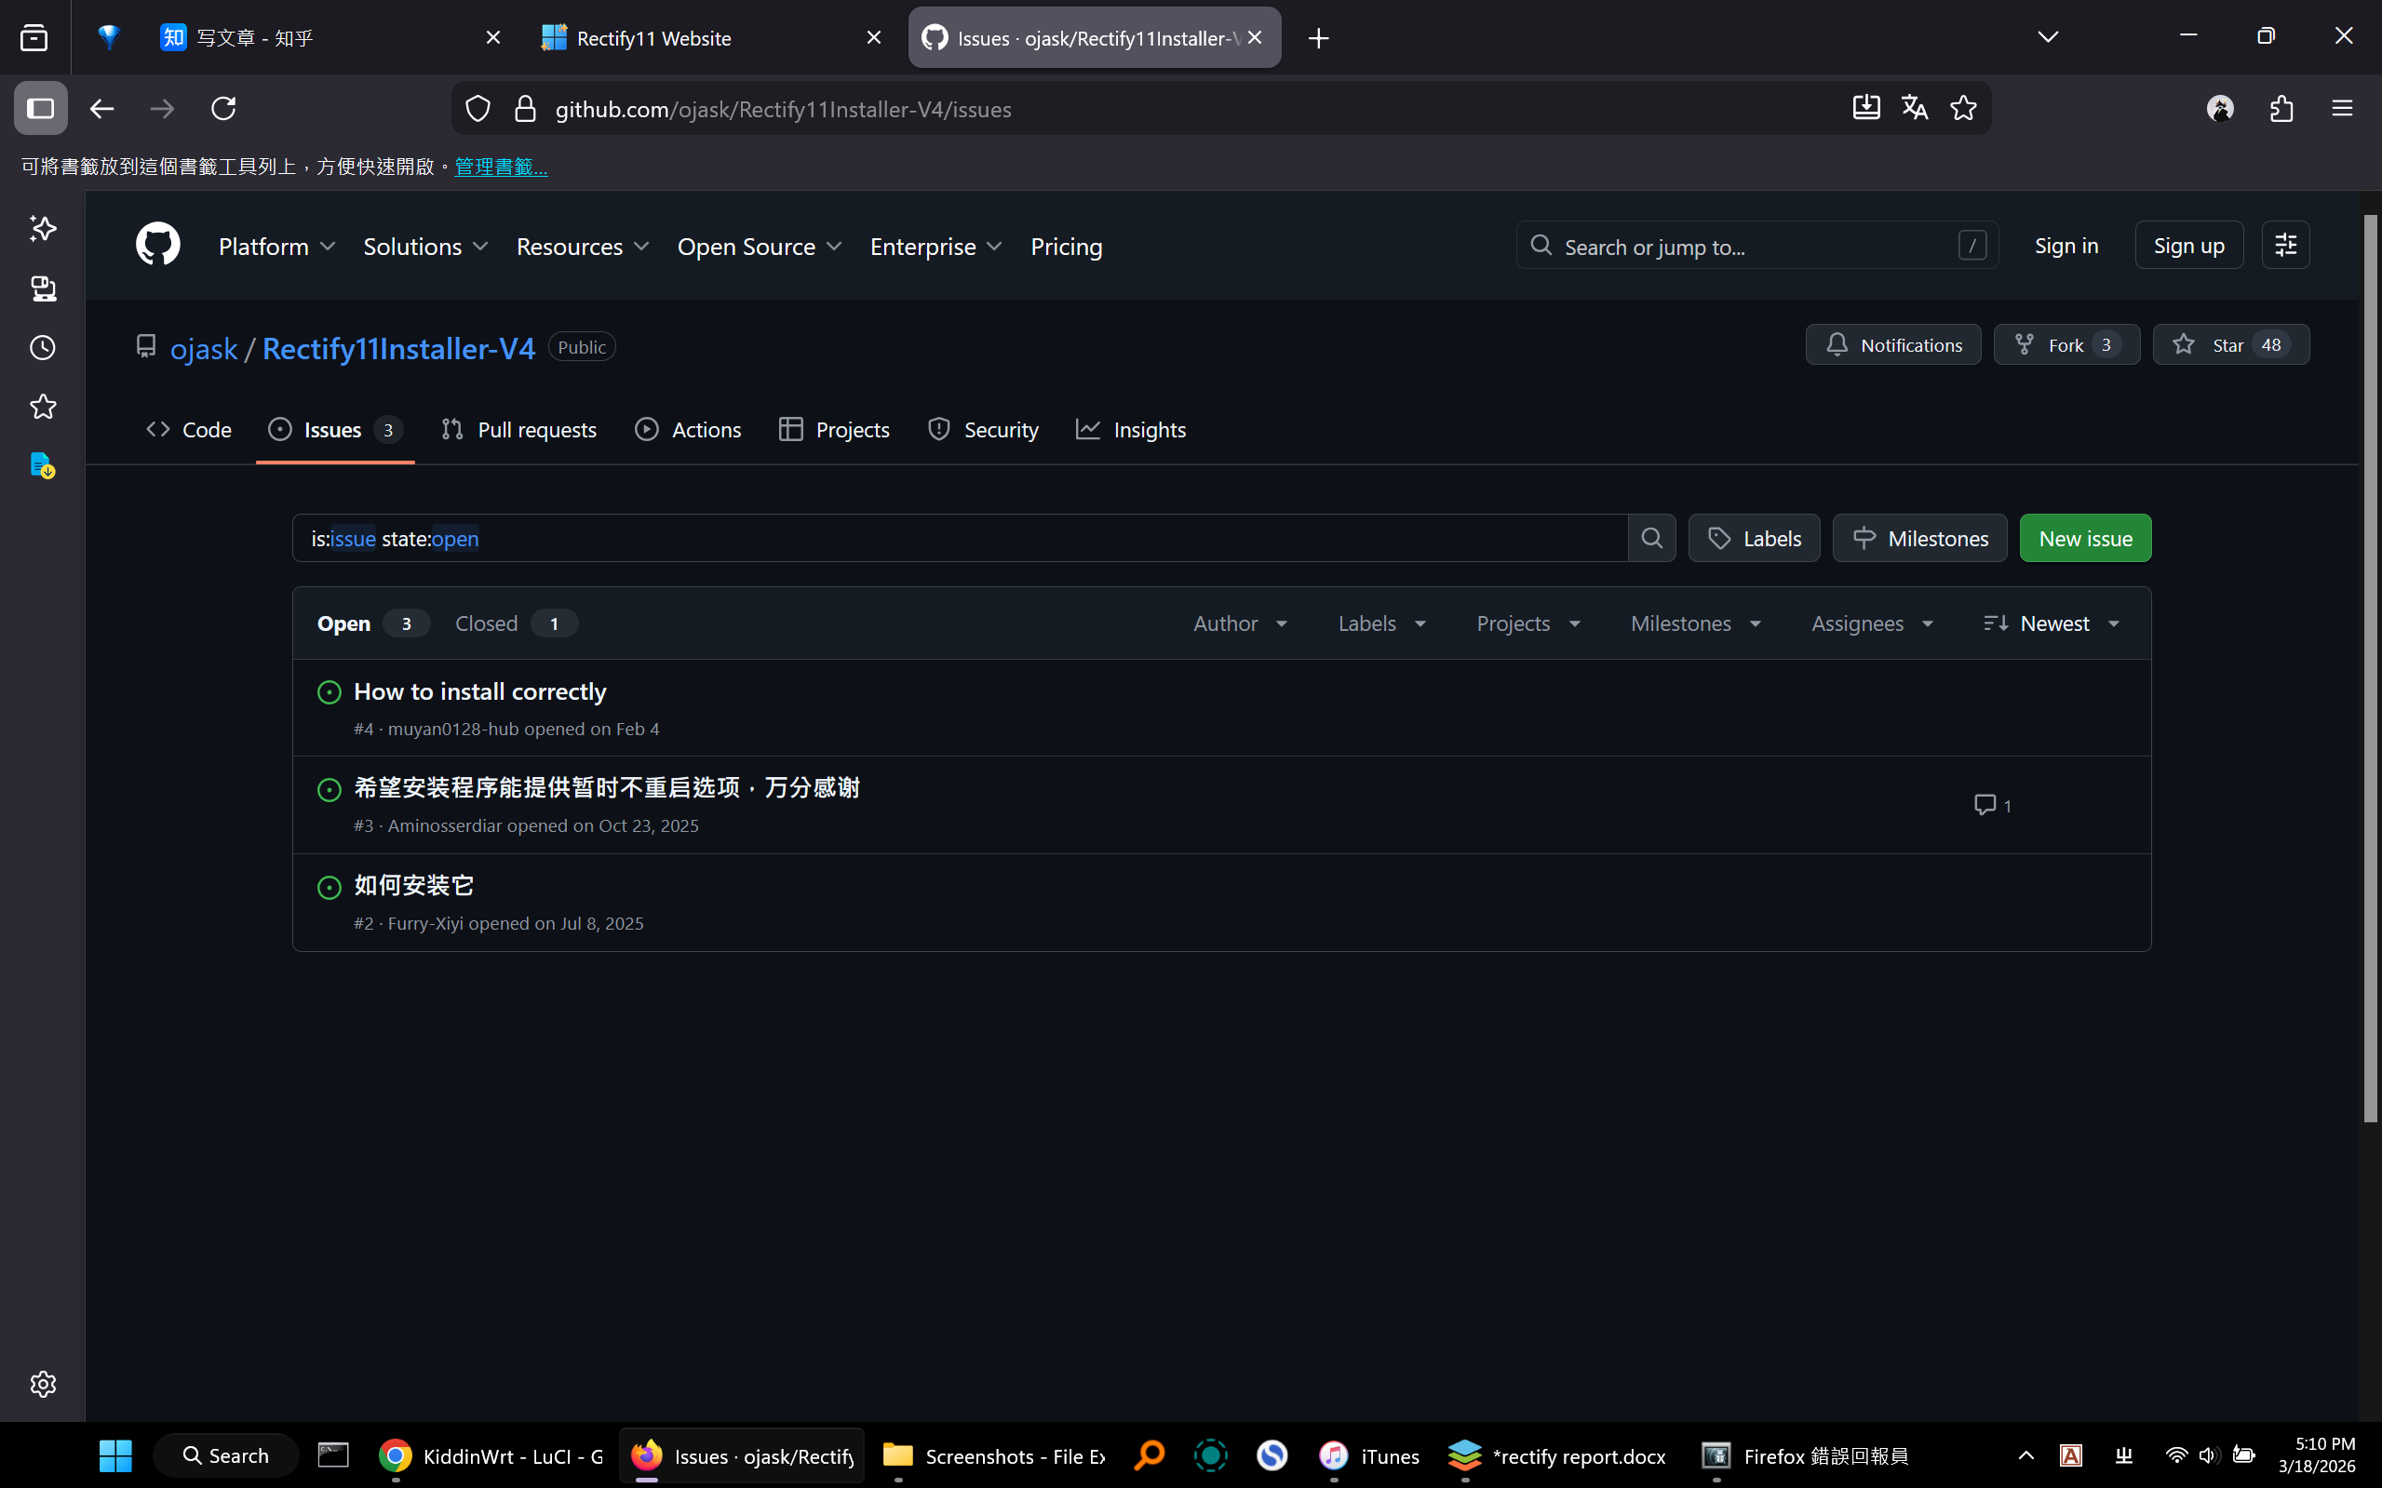Go back to previous page
The height and width of the screenshot is (1488, 2382).
click(101, 108)
